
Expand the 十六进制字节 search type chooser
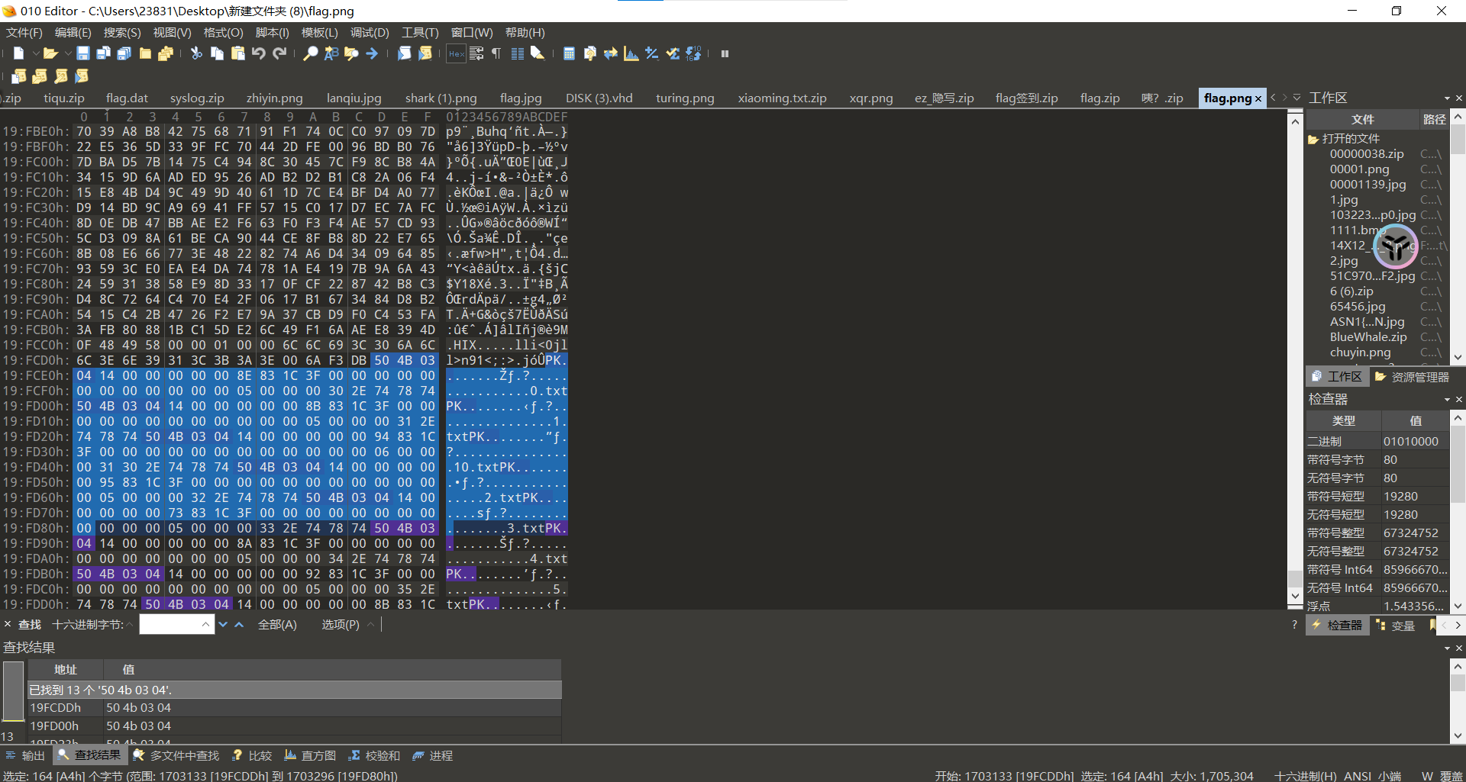[130, 624]
